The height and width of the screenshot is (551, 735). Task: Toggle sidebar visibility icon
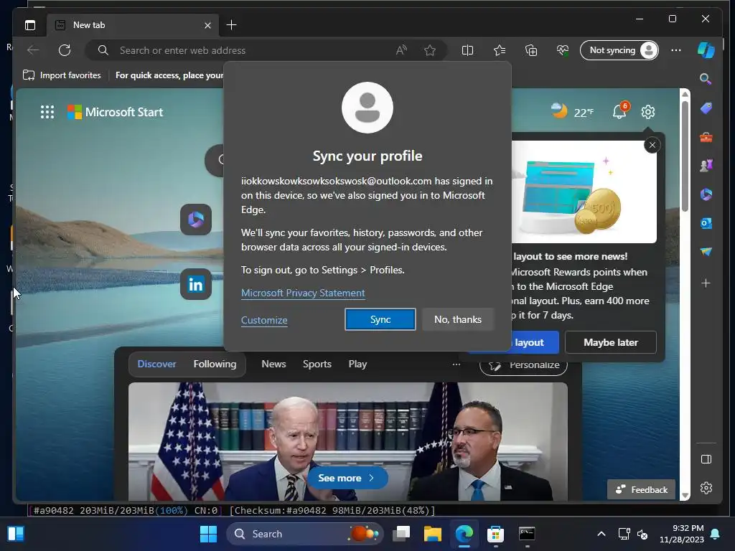[x=706, y=459]
